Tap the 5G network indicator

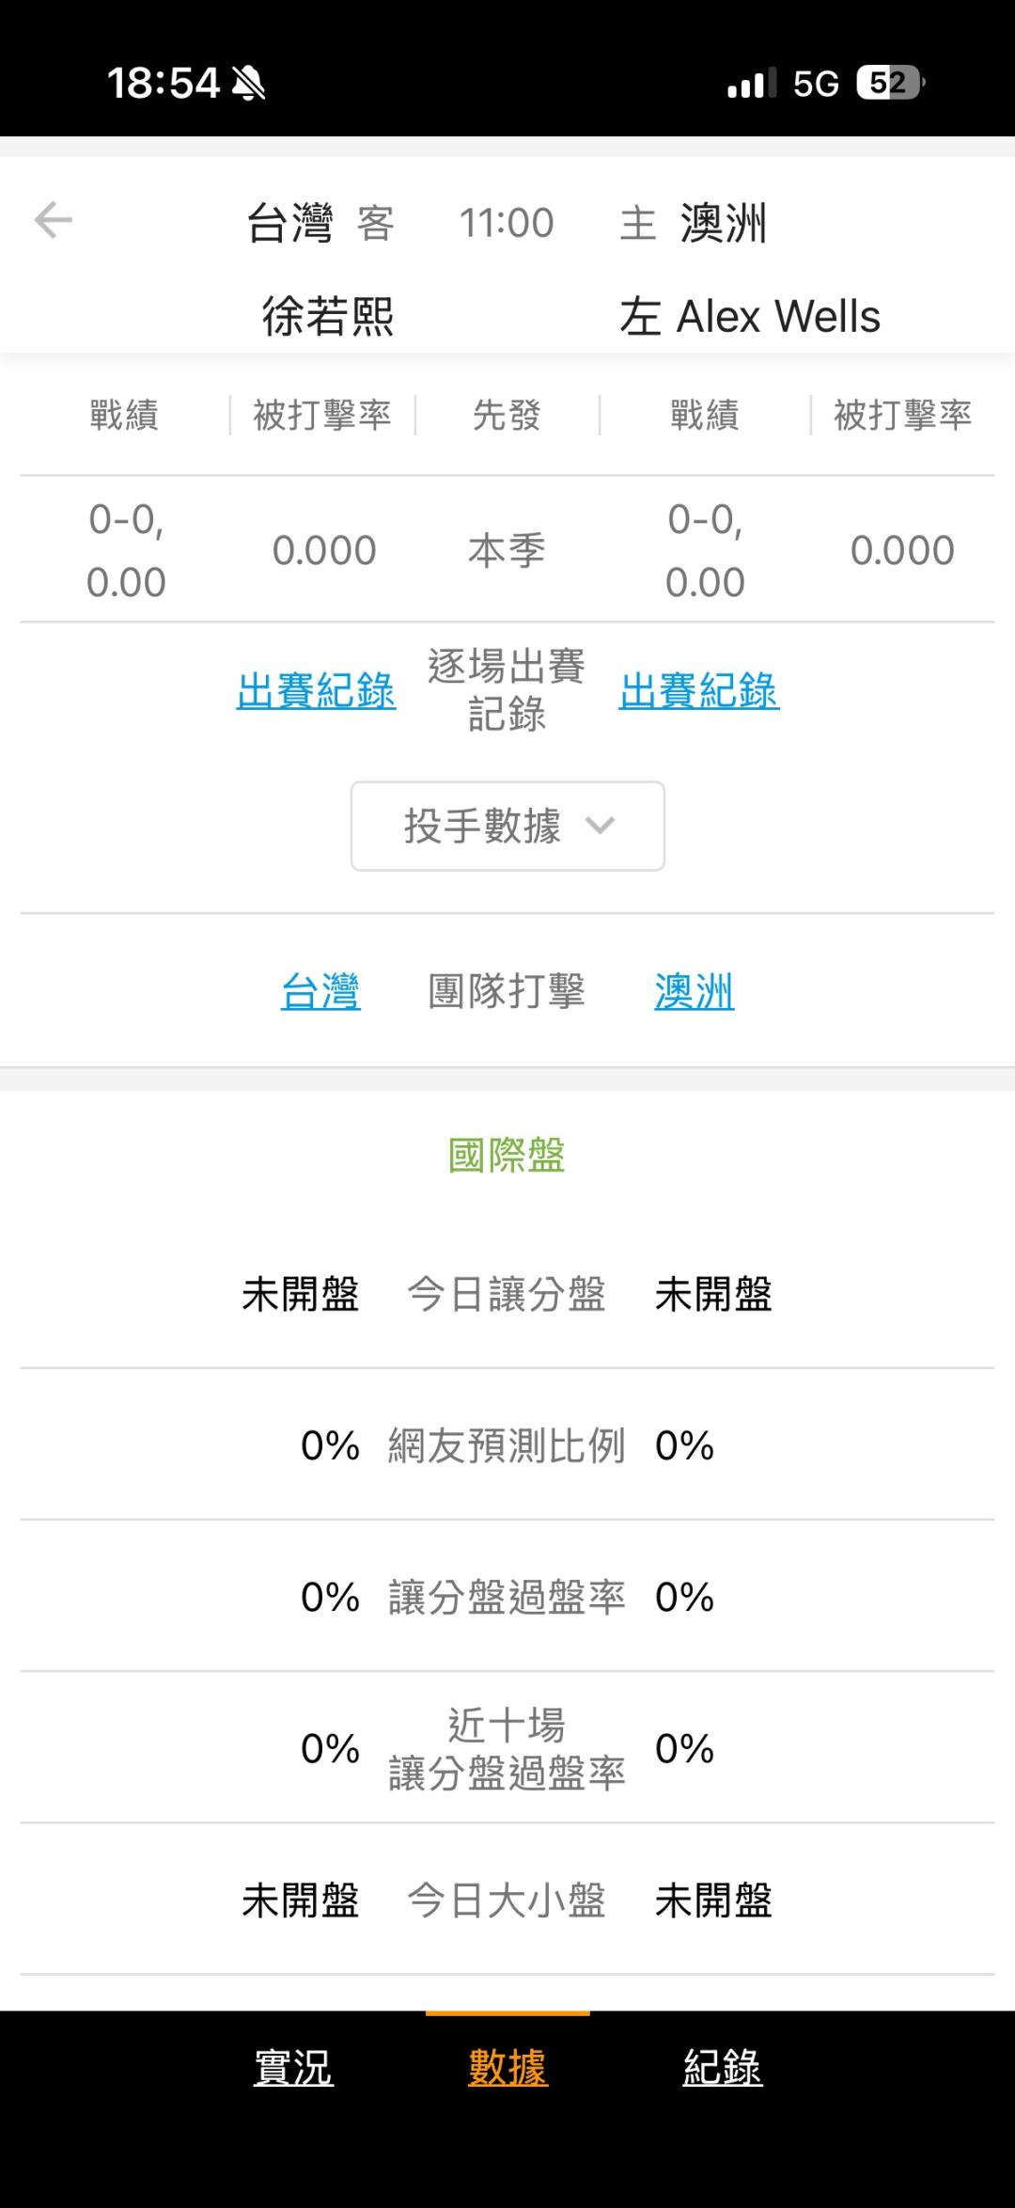(x=815, y=84)
